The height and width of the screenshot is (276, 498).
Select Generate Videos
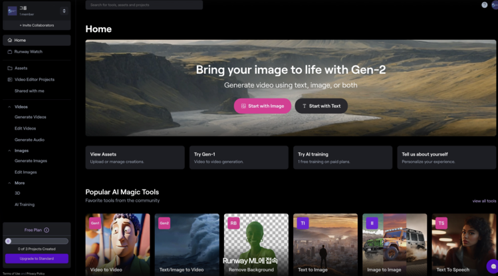[x=30, y=117]
